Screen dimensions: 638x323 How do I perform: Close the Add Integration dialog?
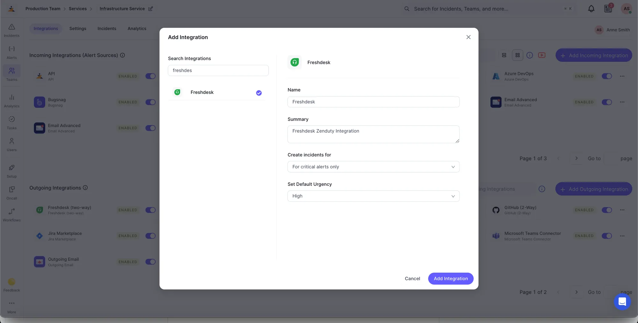[468, 37]
